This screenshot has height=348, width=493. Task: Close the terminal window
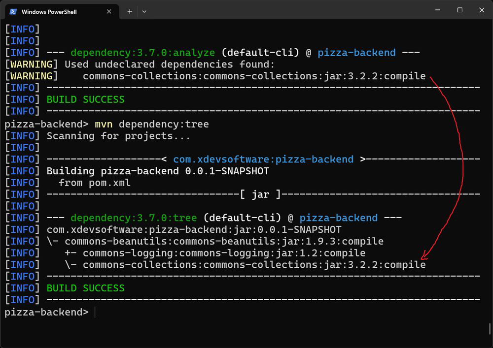point(481,10)
